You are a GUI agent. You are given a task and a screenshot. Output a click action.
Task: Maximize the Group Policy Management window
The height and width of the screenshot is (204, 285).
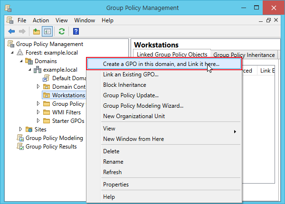[256, 8]
